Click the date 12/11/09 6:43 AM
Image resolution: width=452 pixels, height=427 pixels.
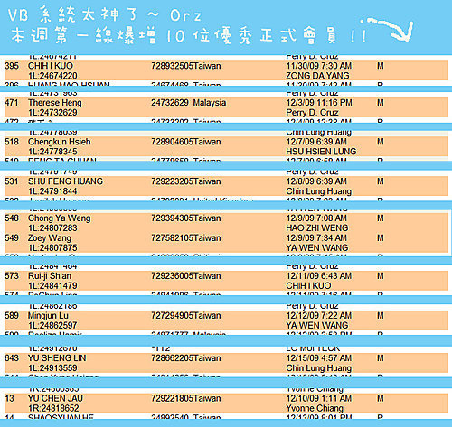coord(319,276)
